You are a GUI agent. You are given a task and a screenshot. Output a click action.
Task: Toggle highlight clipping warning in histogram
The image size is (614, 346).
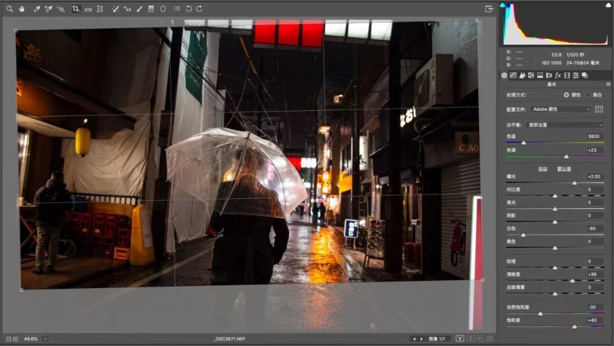tap(608, 5)
